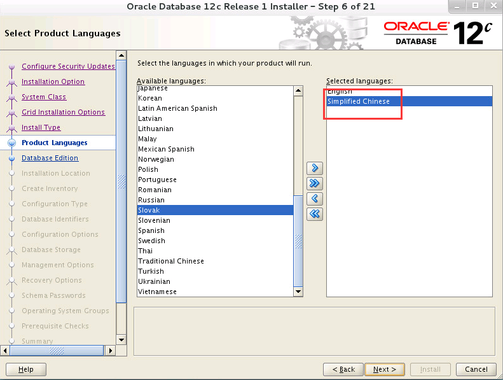503x380 pixels.
Task: Go to Install Type step
Action: tap(41, 127)
